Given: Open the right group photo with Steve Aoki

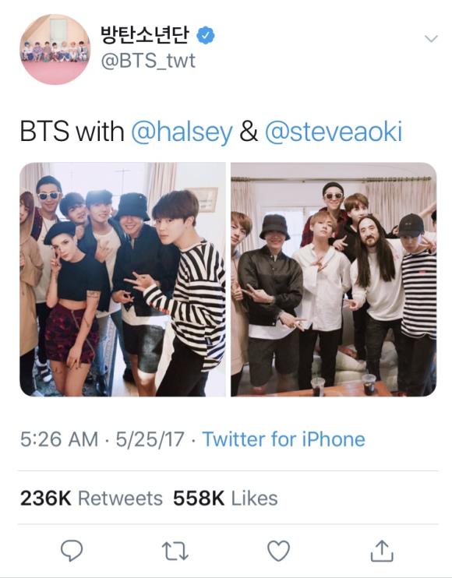Looking at the screenshot, I should coord(334,280).
